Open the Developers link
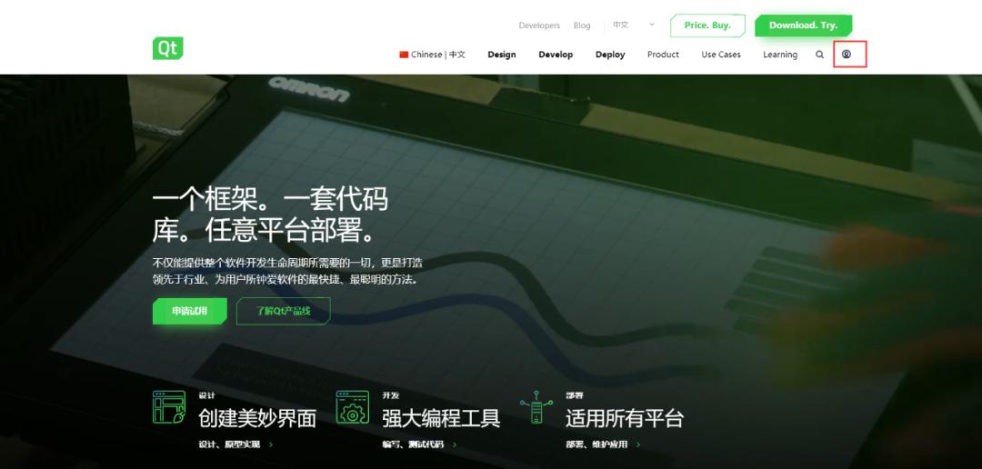The image size is (982, 469). [539, 25]
